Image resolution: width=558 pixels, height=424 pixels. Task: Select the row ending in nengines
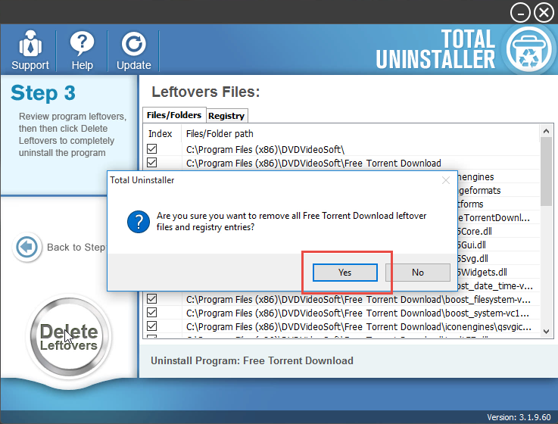(x=476, y=177)
